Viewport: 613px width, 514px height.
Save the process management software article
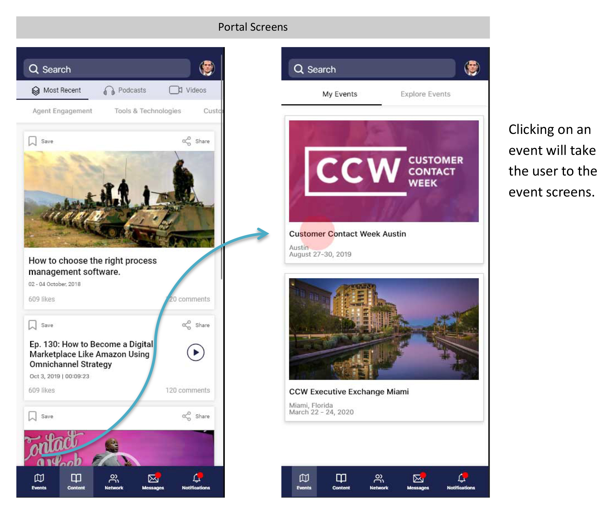pyautogui.click(x=41, y=141)
